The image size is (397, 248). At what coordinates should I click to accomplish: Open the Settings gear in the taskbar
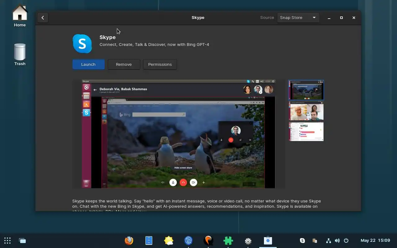(248, 241)
